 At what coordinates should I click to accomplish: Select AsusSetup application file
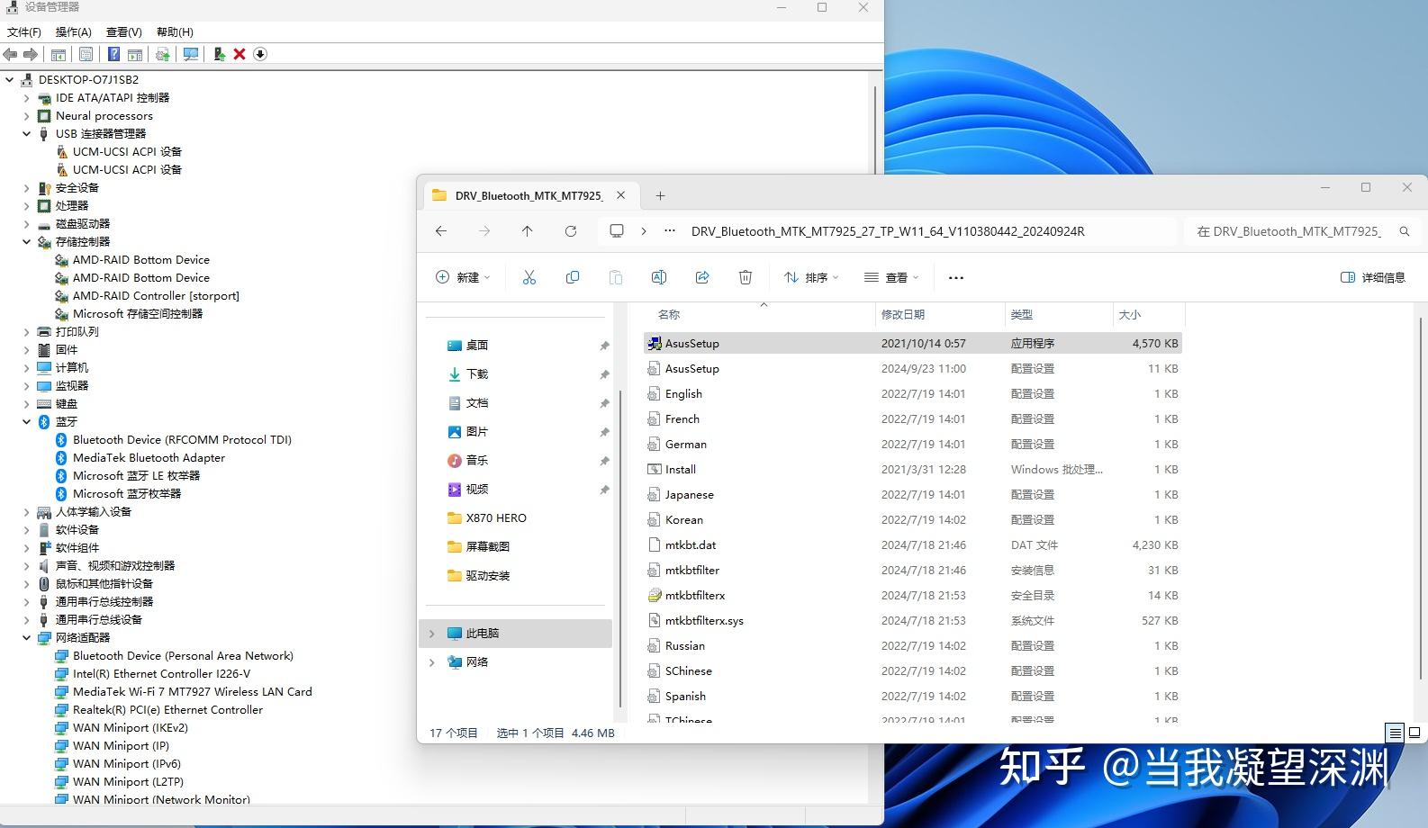coord(912,343)
